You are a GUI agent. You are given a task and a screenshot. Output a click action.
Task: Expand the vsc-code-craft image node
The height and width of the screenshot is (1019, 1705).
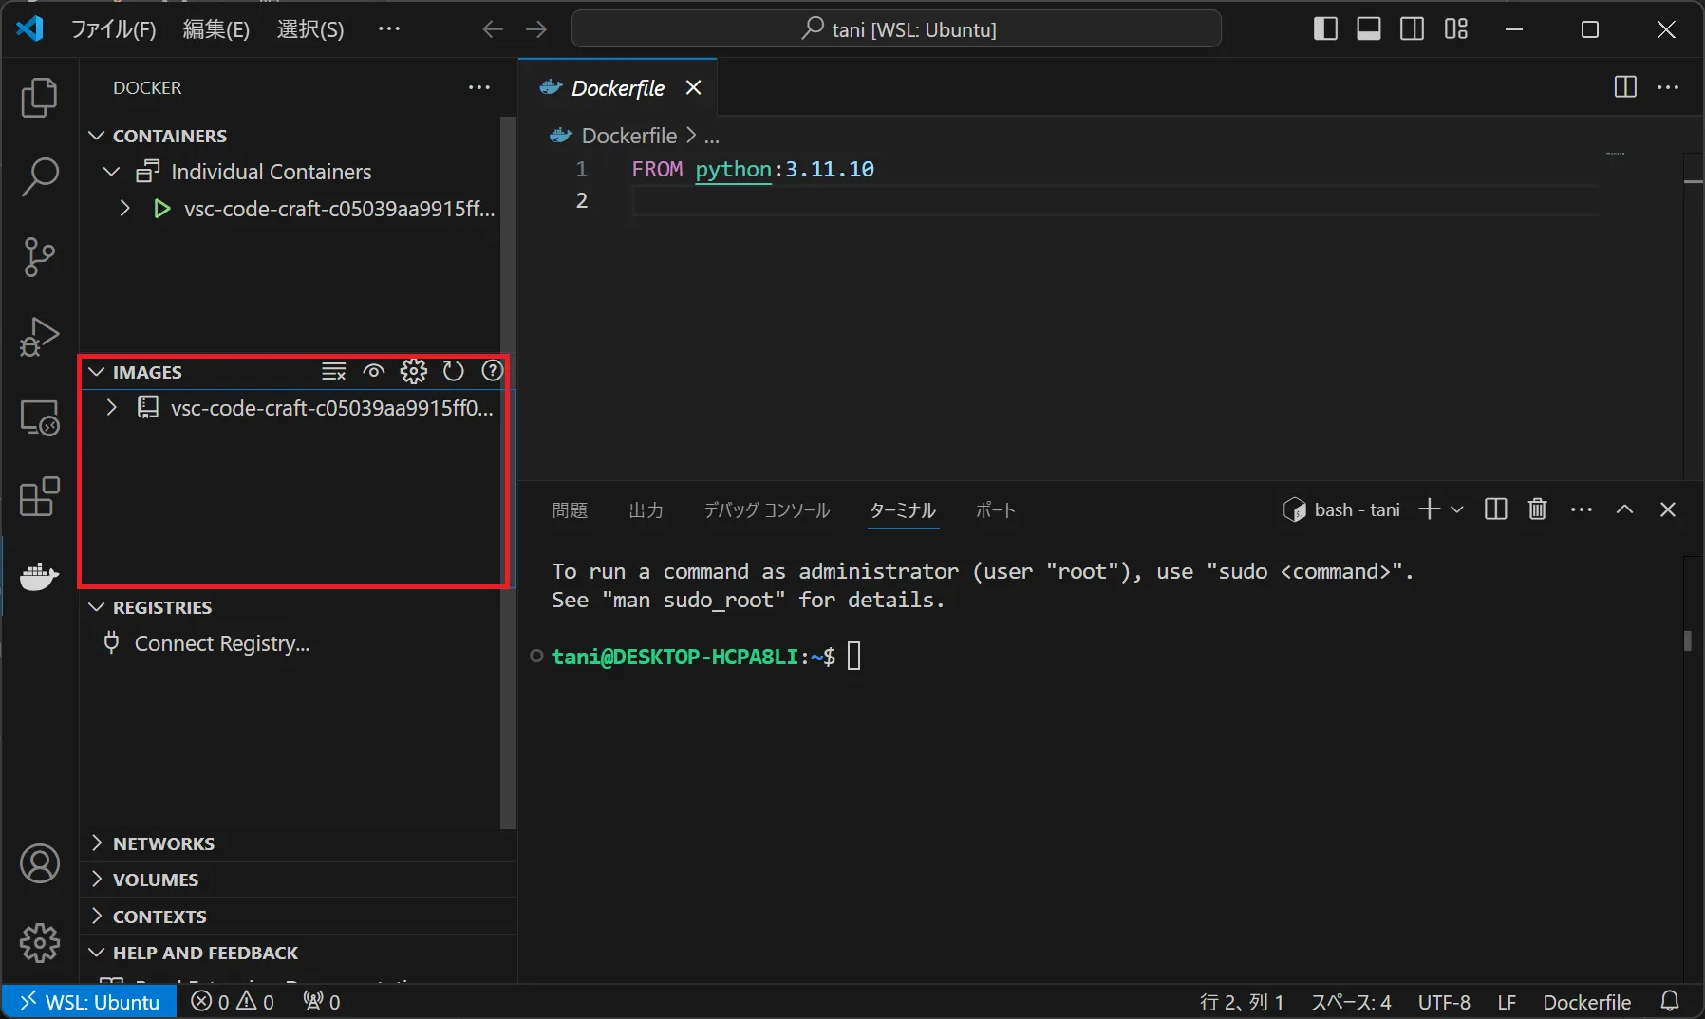click(112, 408)
